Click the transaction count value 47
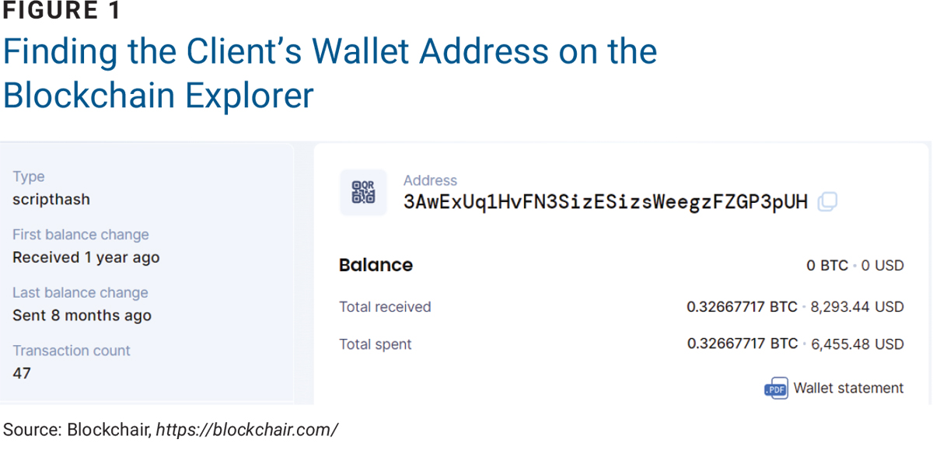Image resolution: width=933 pixels, height=457 pixels. click(x=22, y=373)
